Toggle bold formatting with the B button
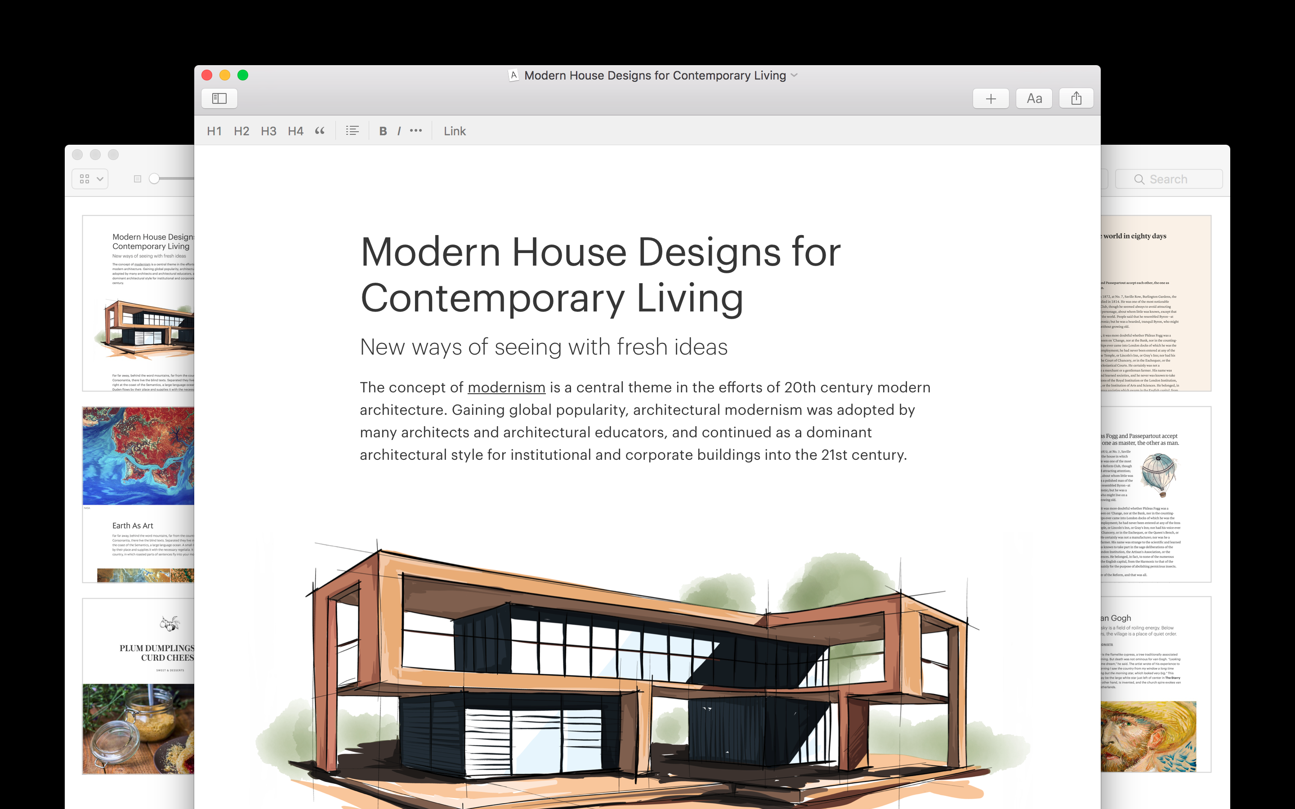 pyautogui.click(x=382, y=130)
